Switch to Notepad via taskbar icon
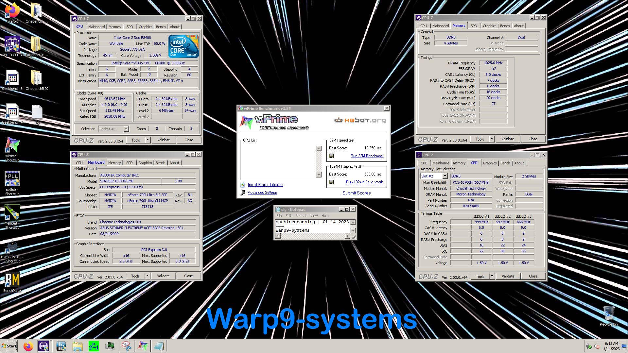This screenshot has width=628, height=353. [x=159, y=346]
